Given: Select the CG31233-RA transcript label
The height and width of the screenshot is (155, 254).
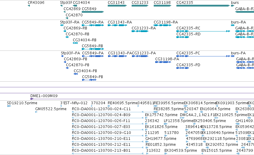Looking at the screenshot, I should coord(144,28).
